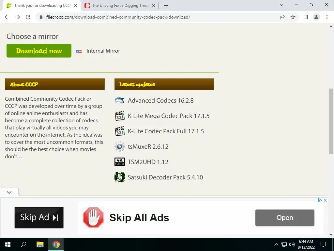Go back using the browser back arrow

(7, 17)
